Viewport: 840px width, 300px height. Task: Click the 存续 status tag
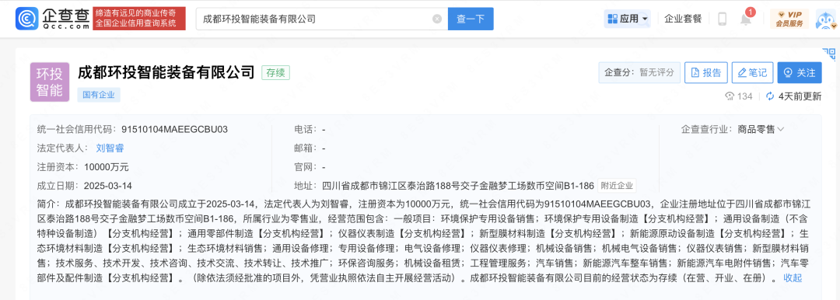[x=275, y=72]
